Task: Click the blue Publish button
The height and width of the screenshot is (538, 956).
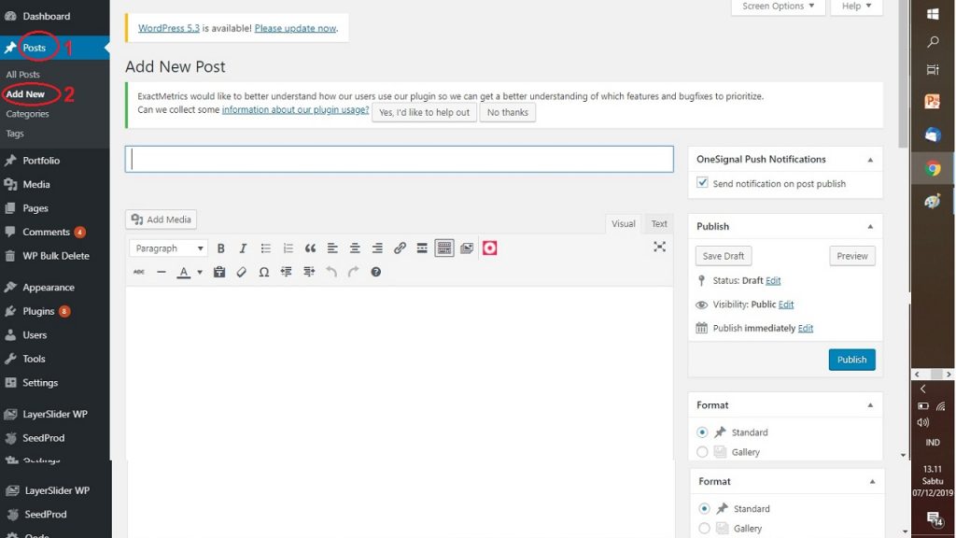Action: coord(851,360)
